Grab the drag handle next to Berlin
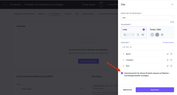Screen dimensions: 177x95 (x=123, y=54)
